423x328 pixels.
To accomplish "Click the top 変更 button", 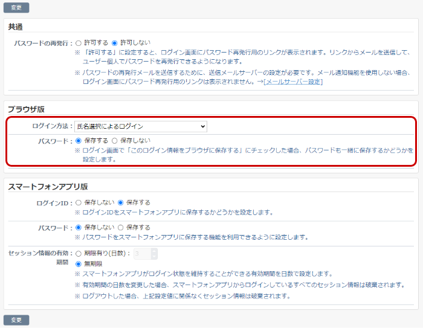I will click(x=16, y=8).
